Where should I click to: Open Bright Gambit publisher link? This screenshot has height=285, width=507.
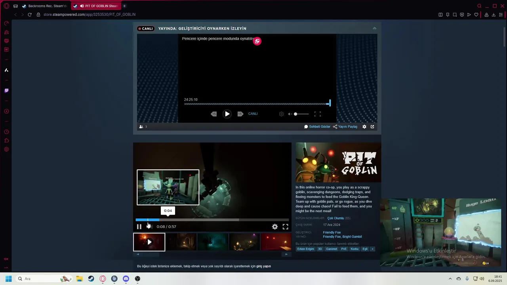click(352, 237)
